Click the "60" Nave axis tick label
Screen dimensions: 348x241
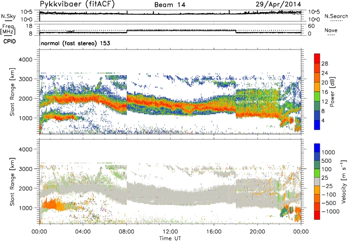(x=311, y=26)
